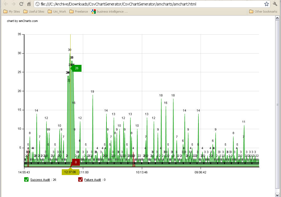Open the Useful Sites bookmark folder

pos(34,12)
